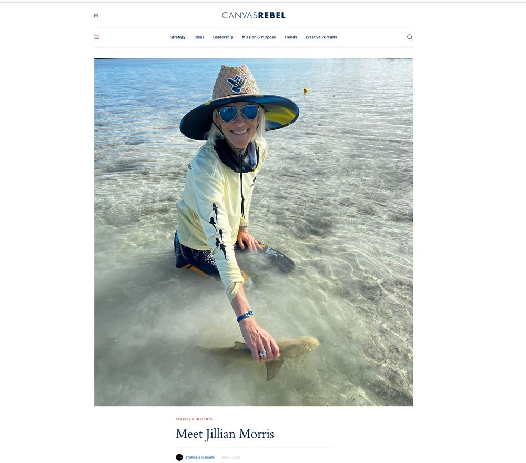Open the Strategy menu item

(x=178, y=37)
